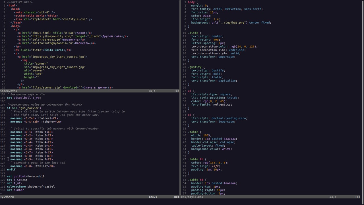The height and width of the screenshot is (205, 364).
Task: Click text-transform: capitalize declaration
Action: coord(214,81)
